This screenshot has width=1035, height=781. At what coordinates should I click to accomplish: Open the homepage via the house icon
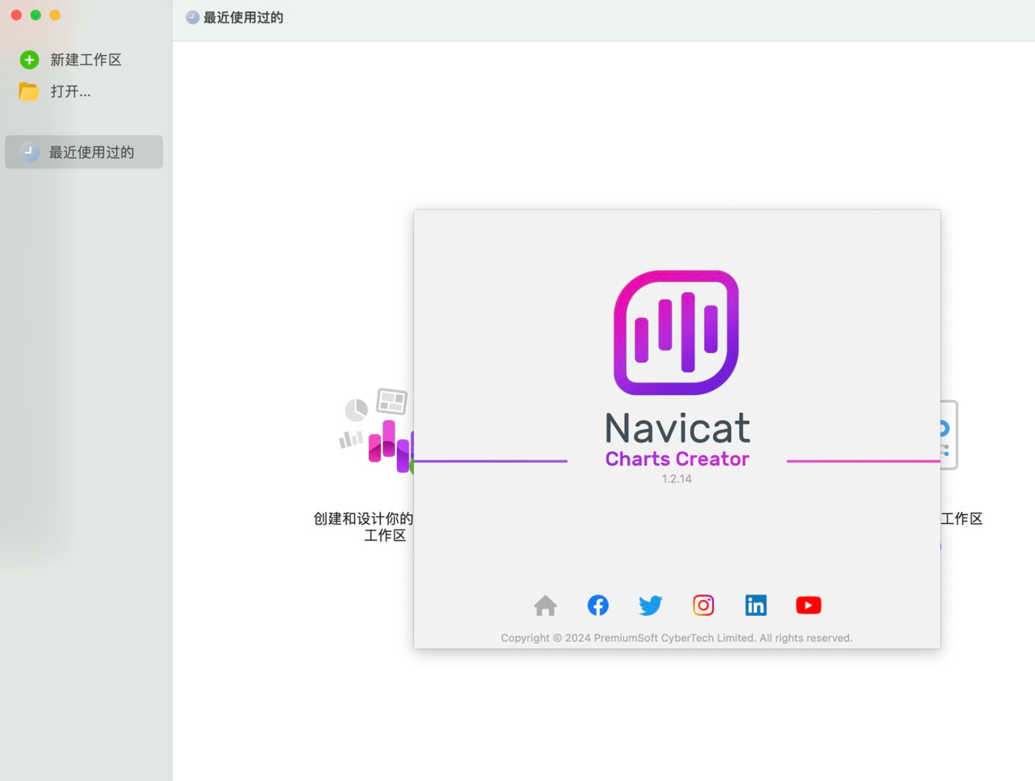click(545, 605)
